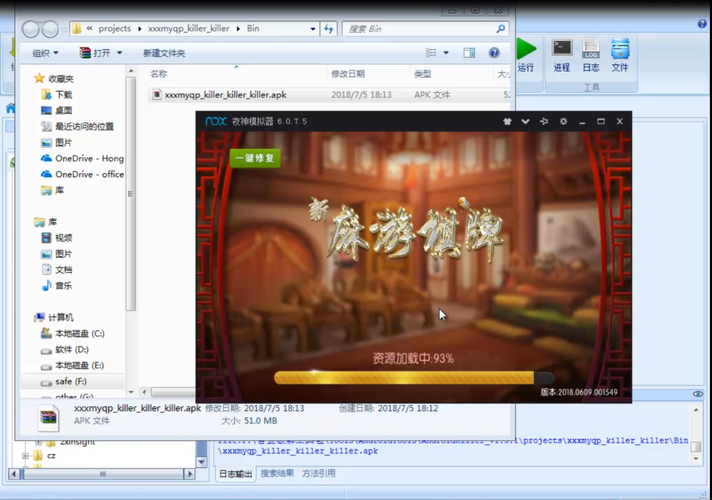Click the Explorer back navigation button

(x=31, y=29)
